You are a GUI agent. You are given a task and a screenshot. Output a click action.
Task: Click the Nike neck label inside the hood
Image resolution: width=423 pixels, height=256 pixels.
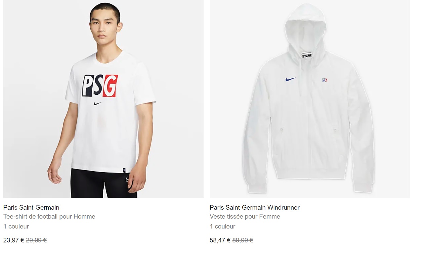tap(306, 55)
